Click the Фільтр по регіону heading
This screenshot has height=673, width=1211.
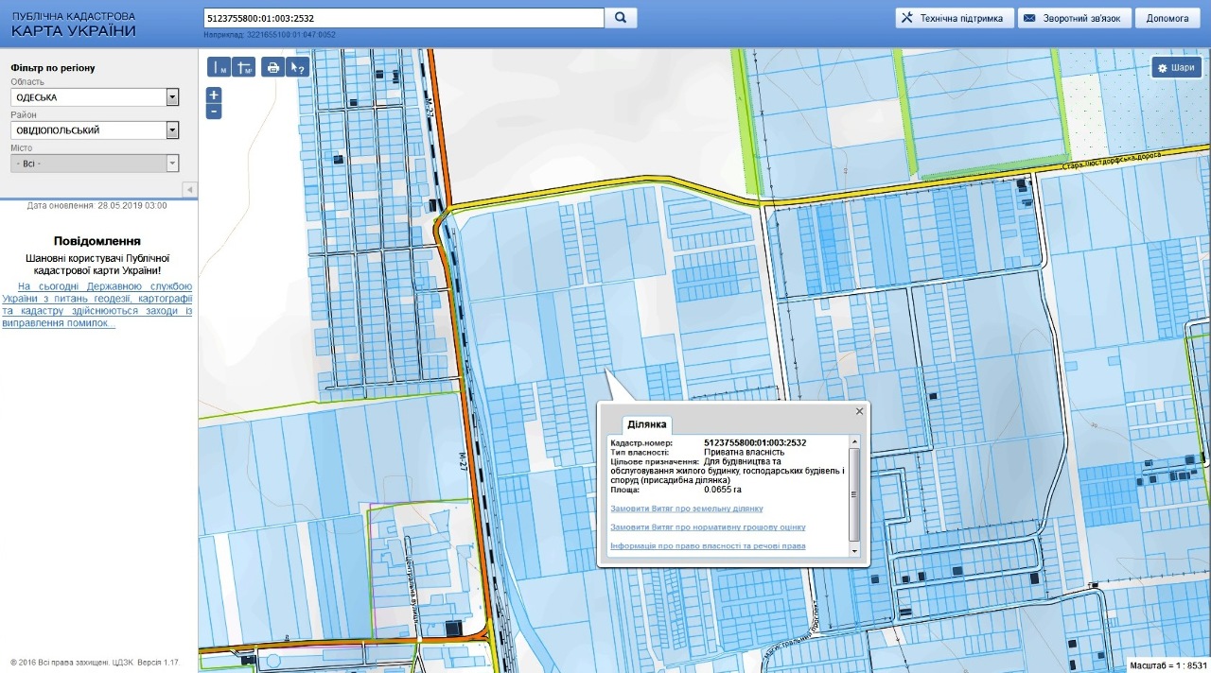(x=53, y=68)
